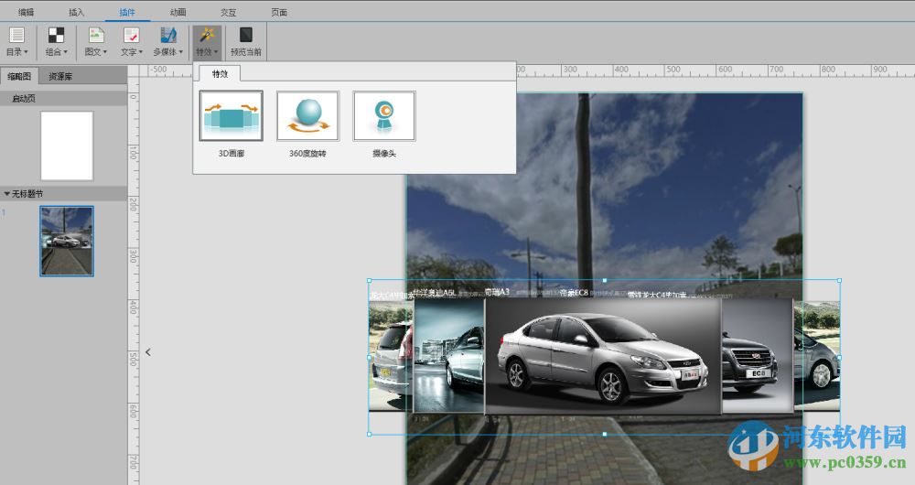915x485 pixels.
Task: Click the 无标题节 section label
Action: point(27,193)
